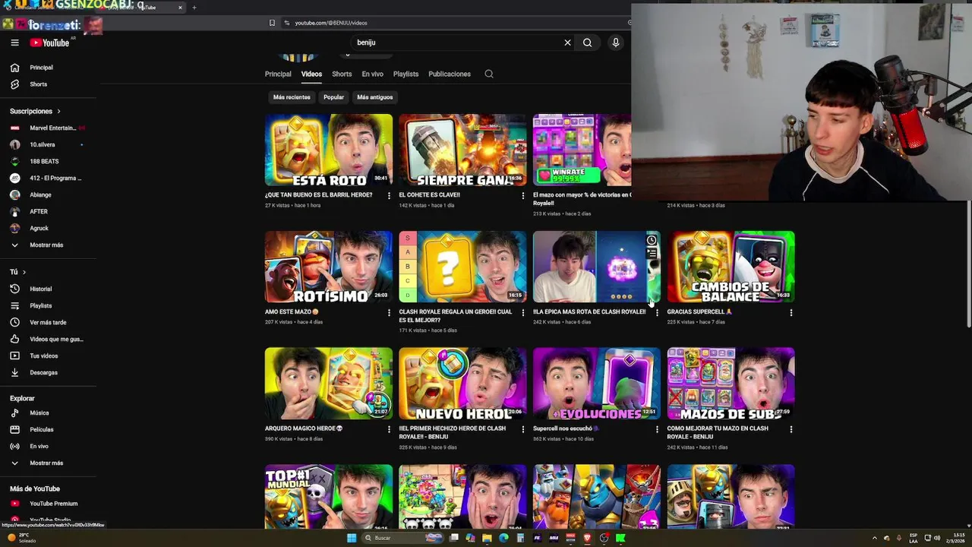The image size is (972, 547).
Task: Click the browser address bar URL
Action: (330, 23)
